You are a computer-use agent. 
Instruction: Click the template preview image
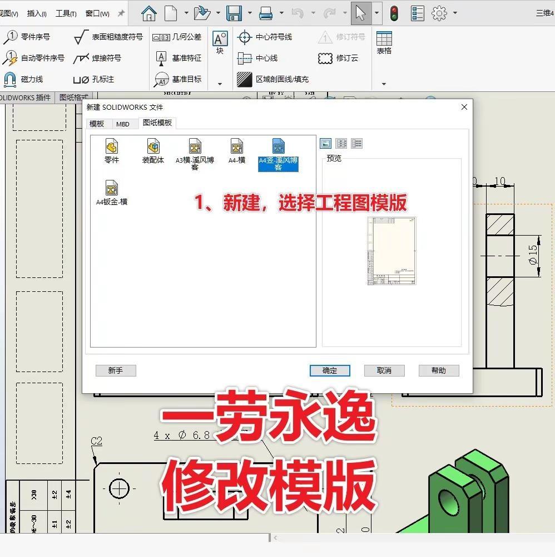pyautogui.click(x=392, y=251)
